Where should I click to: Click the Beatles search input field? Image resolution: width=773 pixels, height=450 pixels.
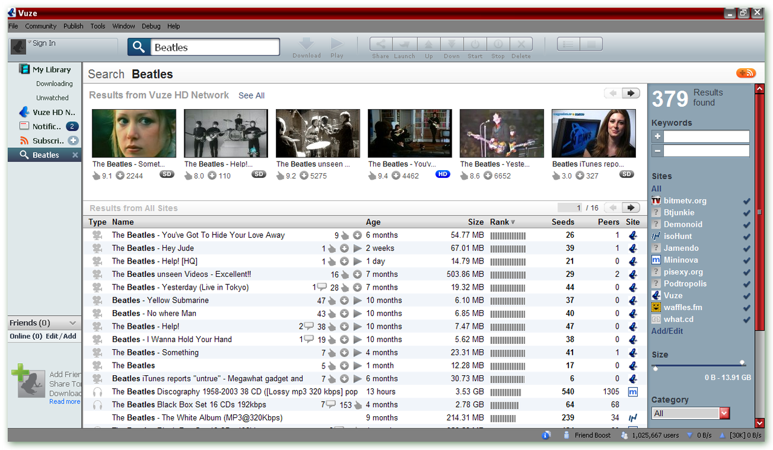(214, 47)
